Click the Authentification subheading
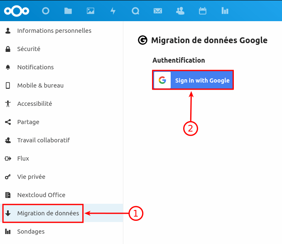Screen dimensions: 282x244 coord(179,60)
